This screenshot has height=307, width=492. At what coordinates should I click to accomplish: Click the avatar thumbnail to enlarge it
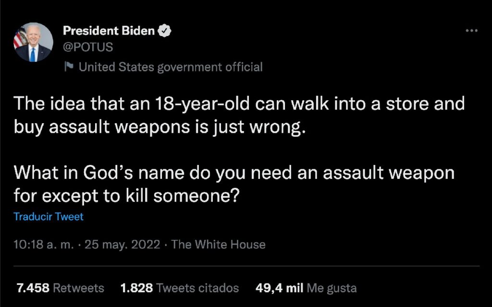pyautogui.click(x=32, y=42)
